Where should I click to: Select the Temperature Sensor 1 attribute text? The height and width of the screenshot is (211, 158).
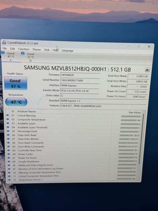[x=31, y=180]
